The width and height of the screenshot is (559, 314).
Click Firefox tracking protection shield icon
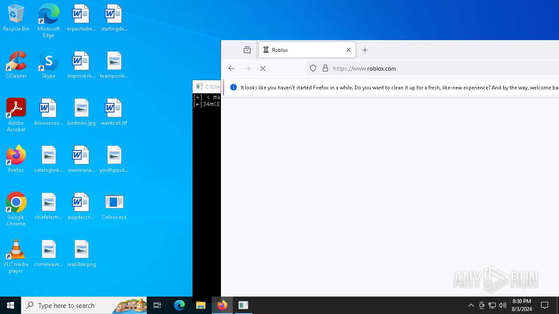[313, 68]
